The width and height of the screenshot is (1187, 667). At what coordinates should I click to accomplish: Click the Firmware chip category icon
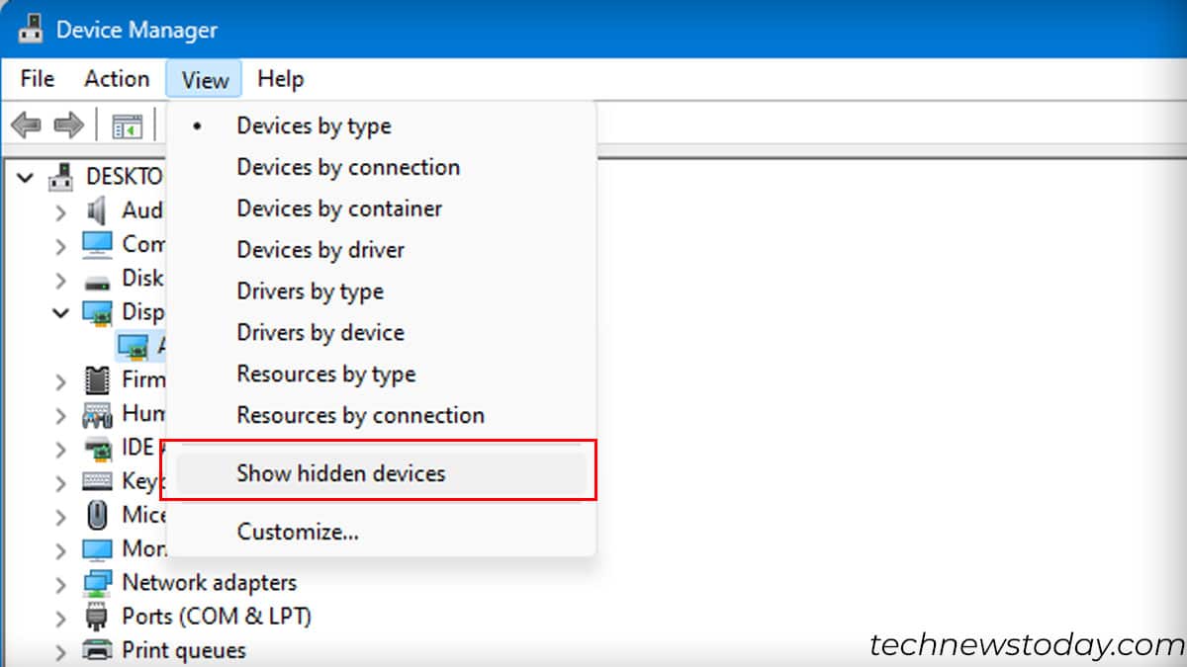coord(97,379)
